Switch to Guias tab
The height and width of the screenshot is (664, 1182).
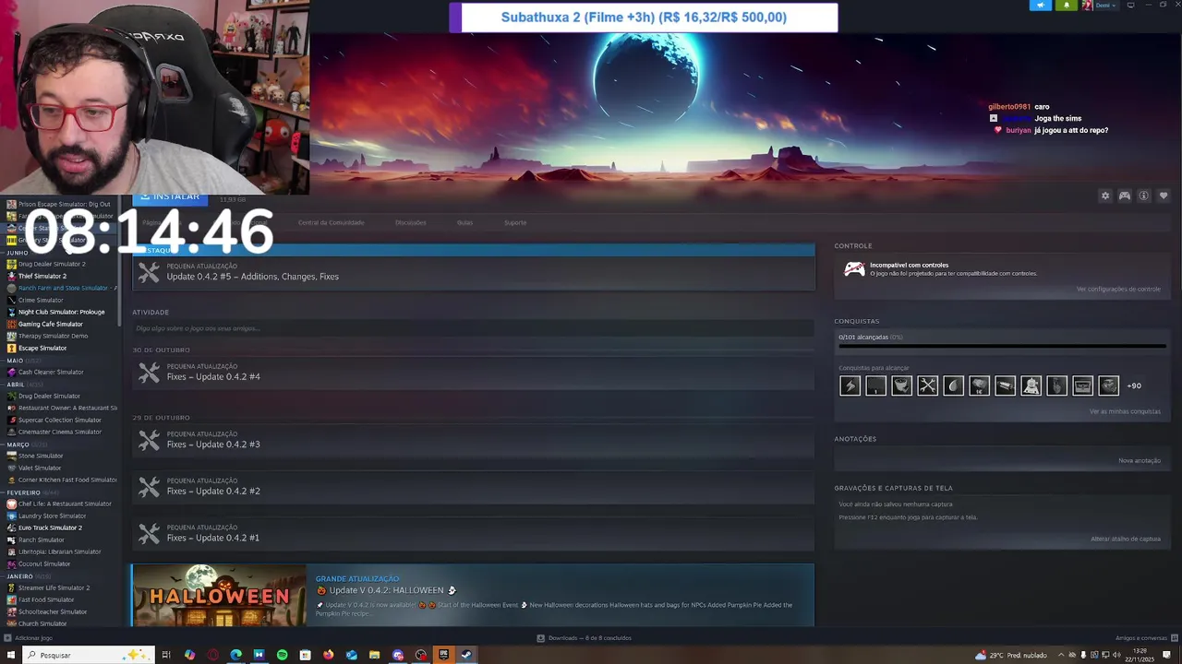point(464,222)
